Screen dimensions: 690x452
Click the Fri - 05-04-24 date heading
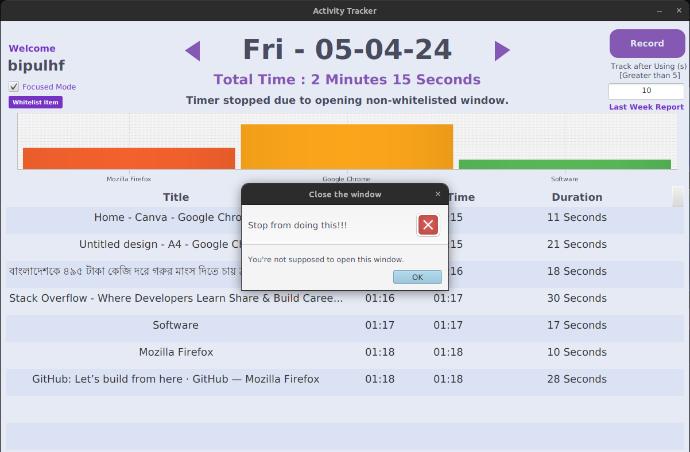point(347,49)
